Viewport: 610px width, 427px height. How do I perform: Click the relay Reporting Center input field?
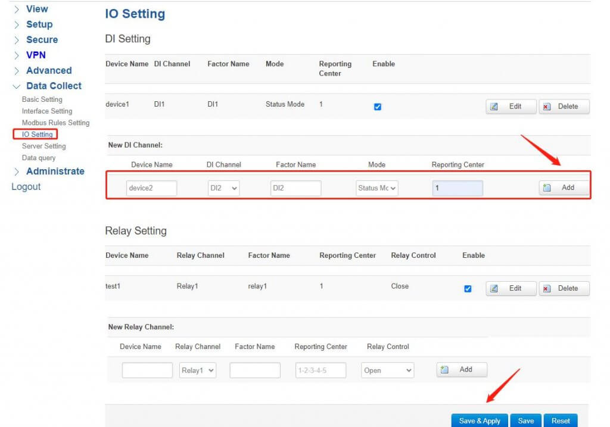320,370
